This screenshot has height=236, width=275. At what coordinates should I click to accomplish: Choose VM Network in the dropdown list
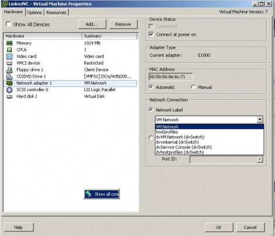[209, 127]
